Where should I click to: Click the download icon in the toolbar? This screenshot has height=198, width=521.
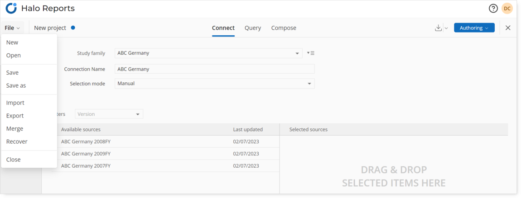pos(438,28)
